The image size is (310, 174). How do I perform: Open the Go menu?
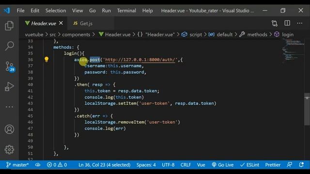[93, 11]
